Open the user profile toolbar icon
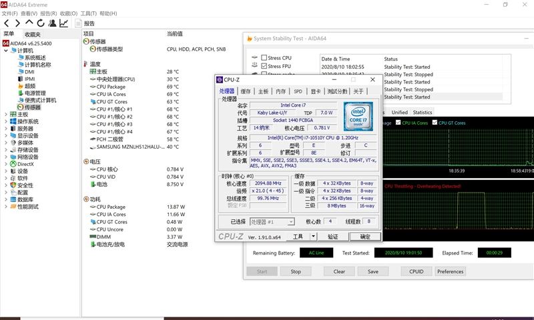Image resolution: width=534 pixels, height=320 pixels. coord(52,23)
